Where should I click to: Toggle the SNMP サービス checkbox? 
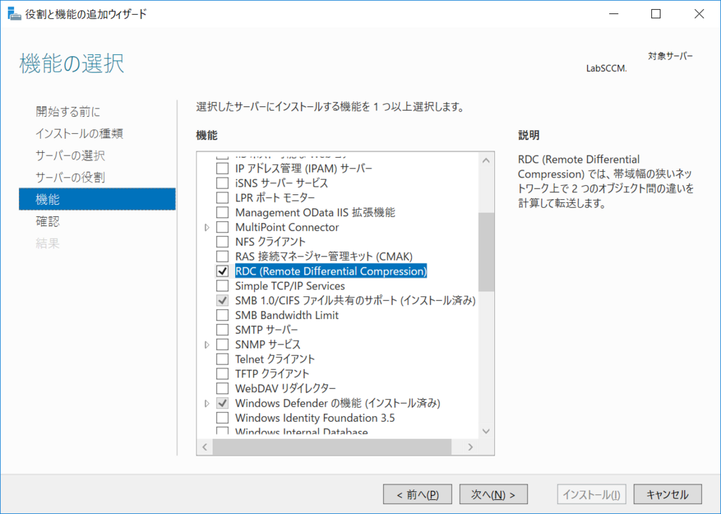222,344
